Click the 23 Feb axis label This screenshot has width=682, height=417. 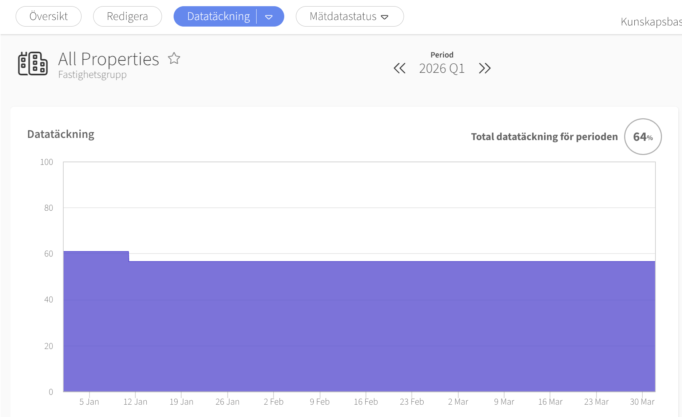(x=412, y=402)
